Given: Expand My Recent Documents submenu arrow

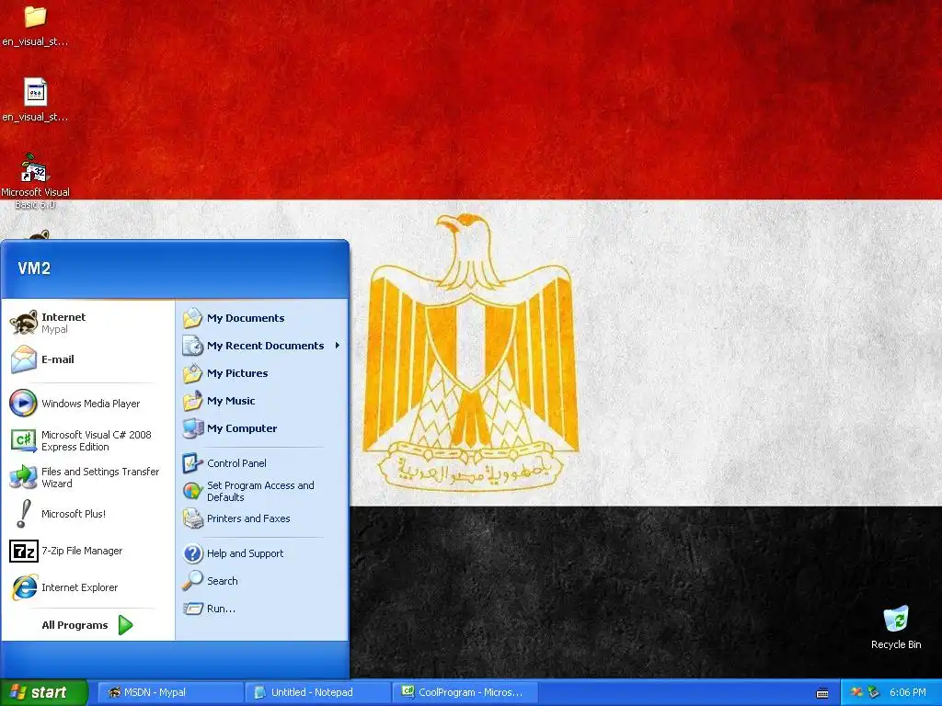Looking at the screenshot, I should [x=338, y=346].
